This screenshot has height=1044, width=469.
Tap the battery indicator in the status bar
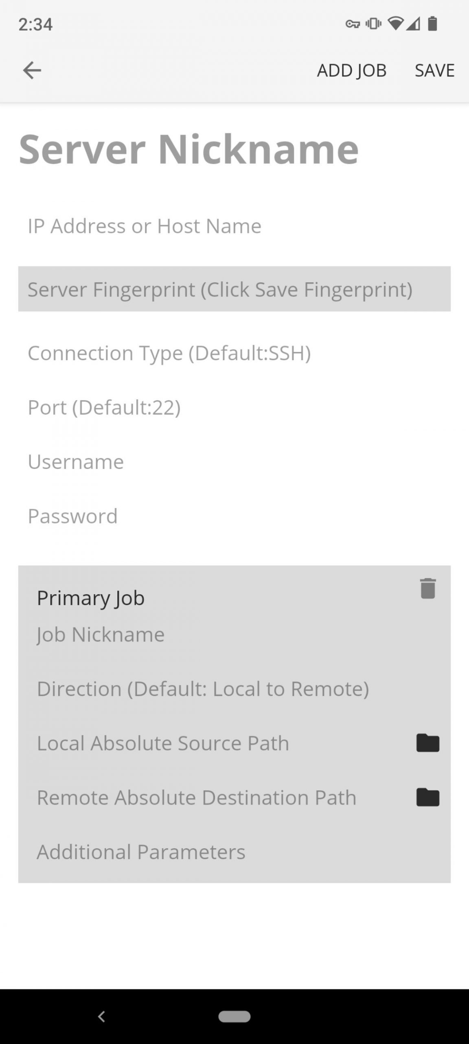432,23
